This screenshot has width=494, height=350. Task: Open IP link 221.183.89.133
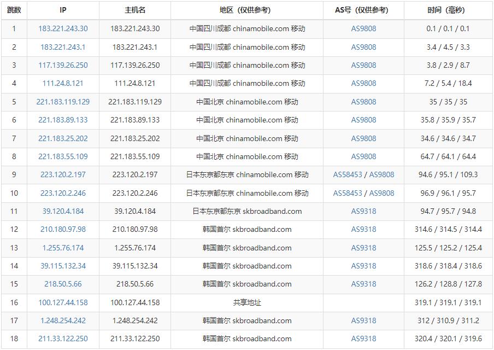63,120
